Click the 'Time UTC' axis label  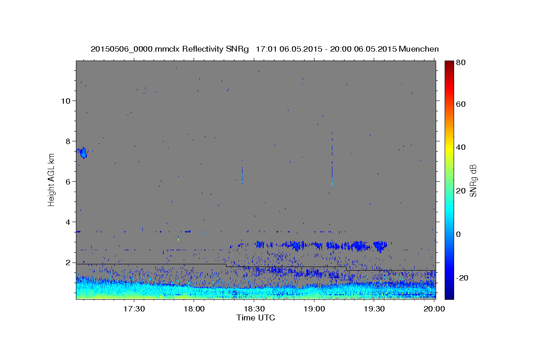coord(256,318)
